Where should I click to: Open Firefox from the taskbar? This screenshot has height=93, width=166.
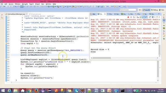(36, 90)
